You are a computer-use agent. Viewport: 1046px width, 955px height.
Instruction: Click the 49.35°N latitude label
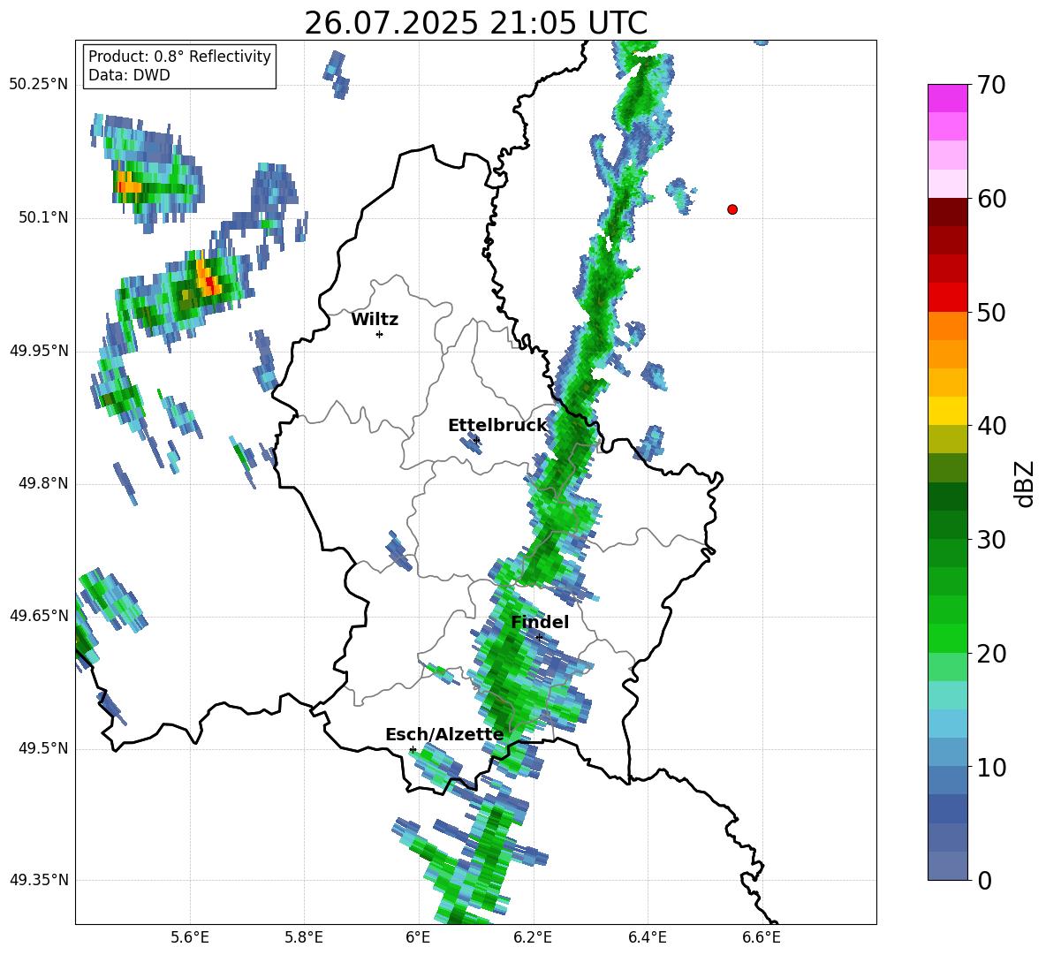[39, 880]
